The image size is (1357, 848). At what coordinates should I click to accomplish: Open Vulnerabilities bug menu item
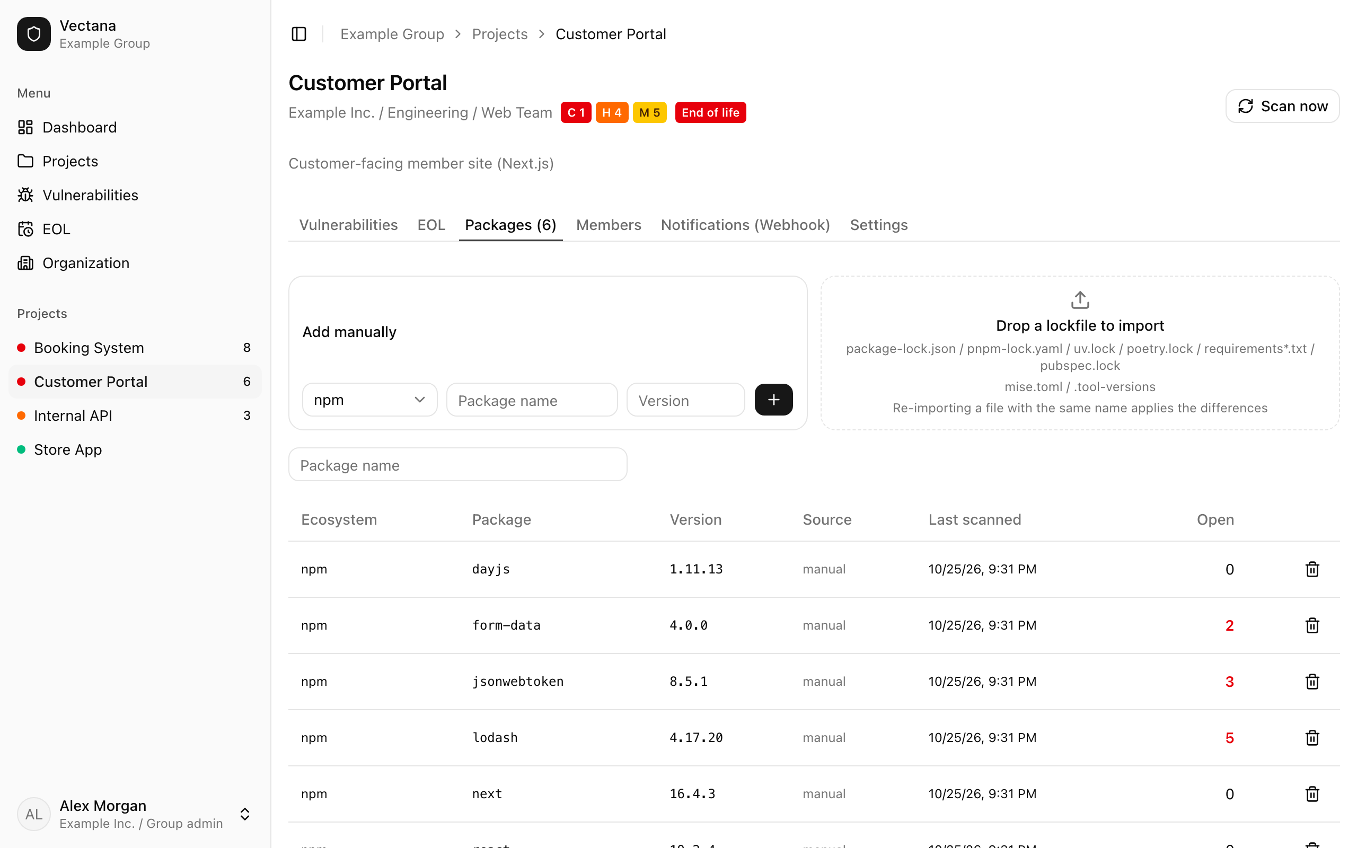135,195
